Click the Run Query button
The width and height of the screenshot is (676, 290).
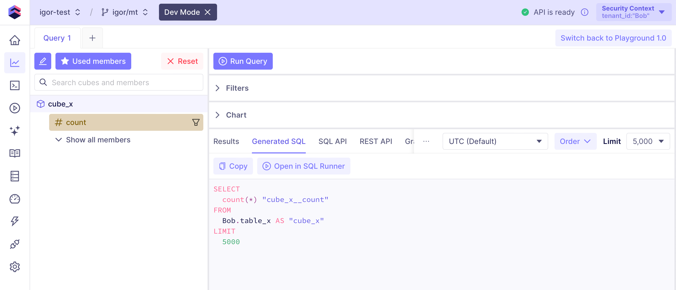tap(243, 61)
